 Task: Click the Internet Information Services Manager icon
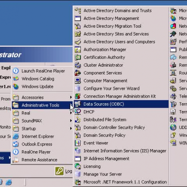coord(78,151)
